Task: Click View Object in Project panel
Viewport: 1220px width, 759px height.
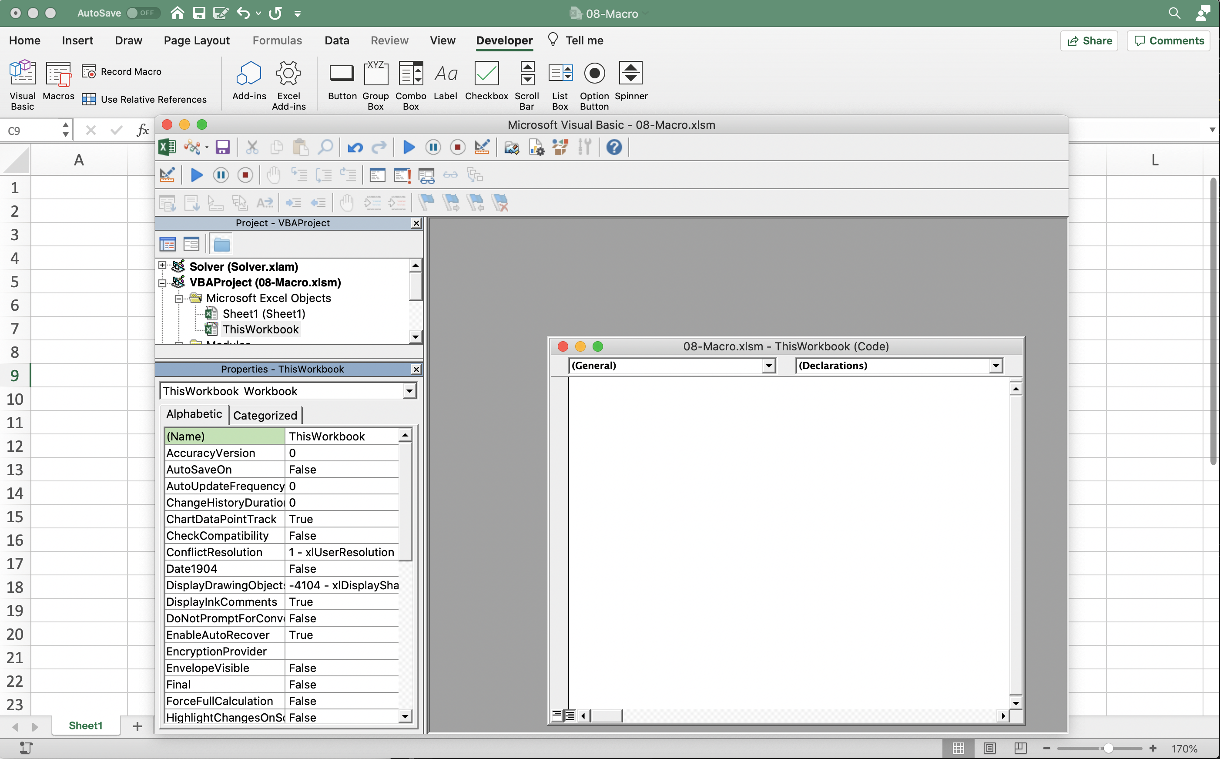Action: point(191,245)
